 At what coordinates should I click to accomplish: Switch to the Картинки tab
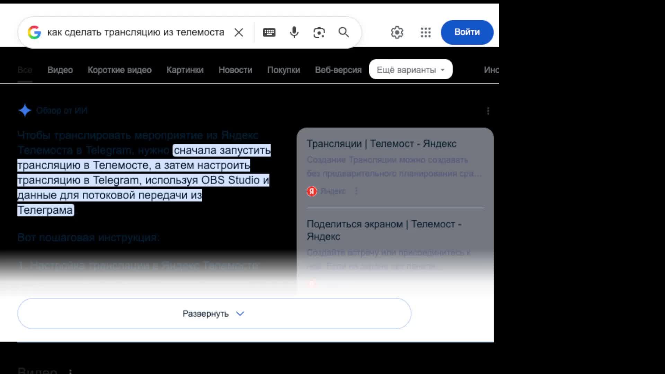click(x=185, y=70)
